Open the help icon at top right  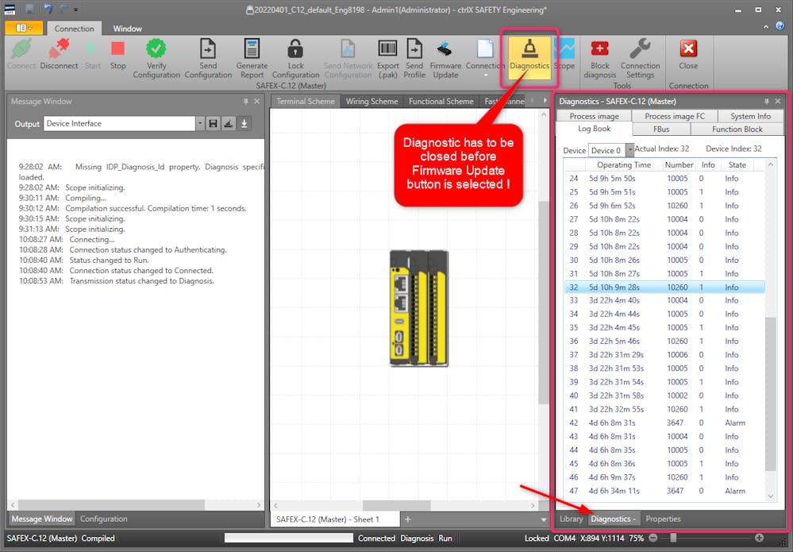[x=780, y=25]
